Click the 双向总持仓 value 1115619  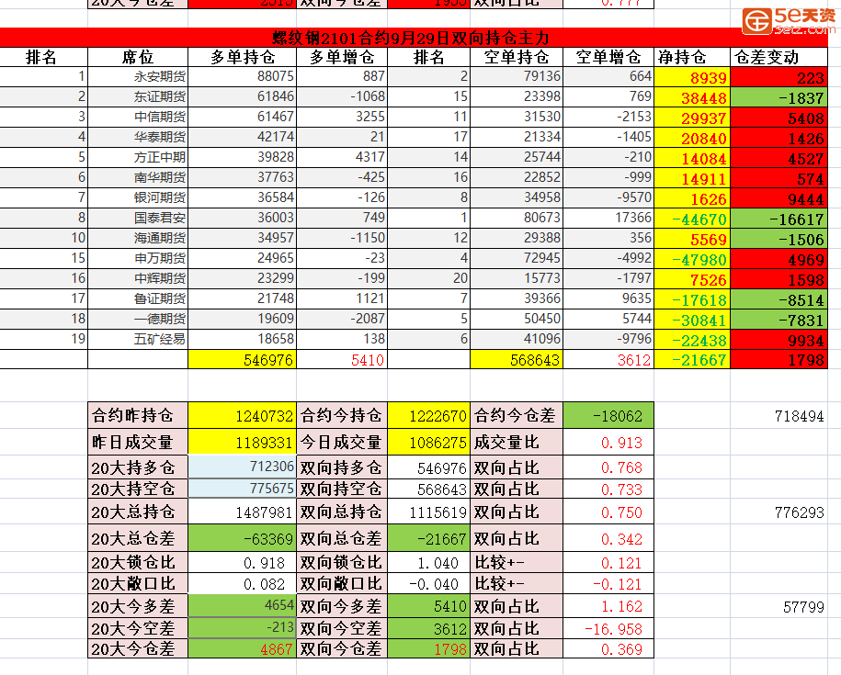(x=428, y=512)
